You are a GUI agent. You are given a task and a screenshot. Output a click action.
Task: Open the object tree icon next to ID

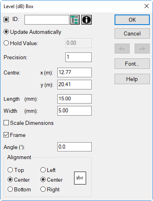(75, 20)
